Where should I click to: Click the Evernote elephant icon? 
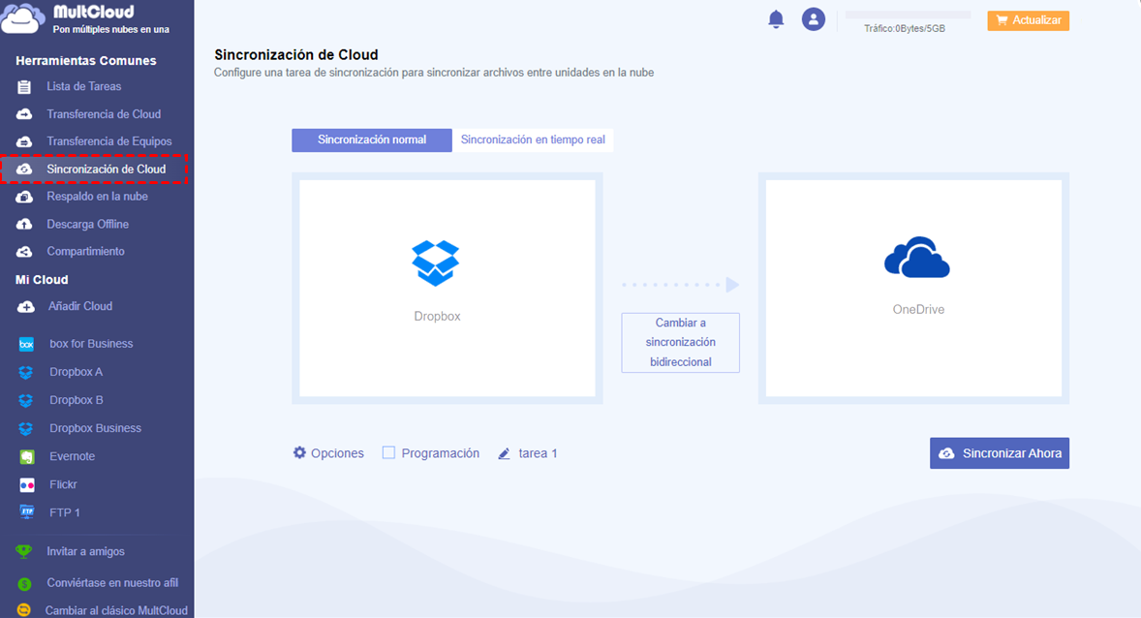coord(26,456)
